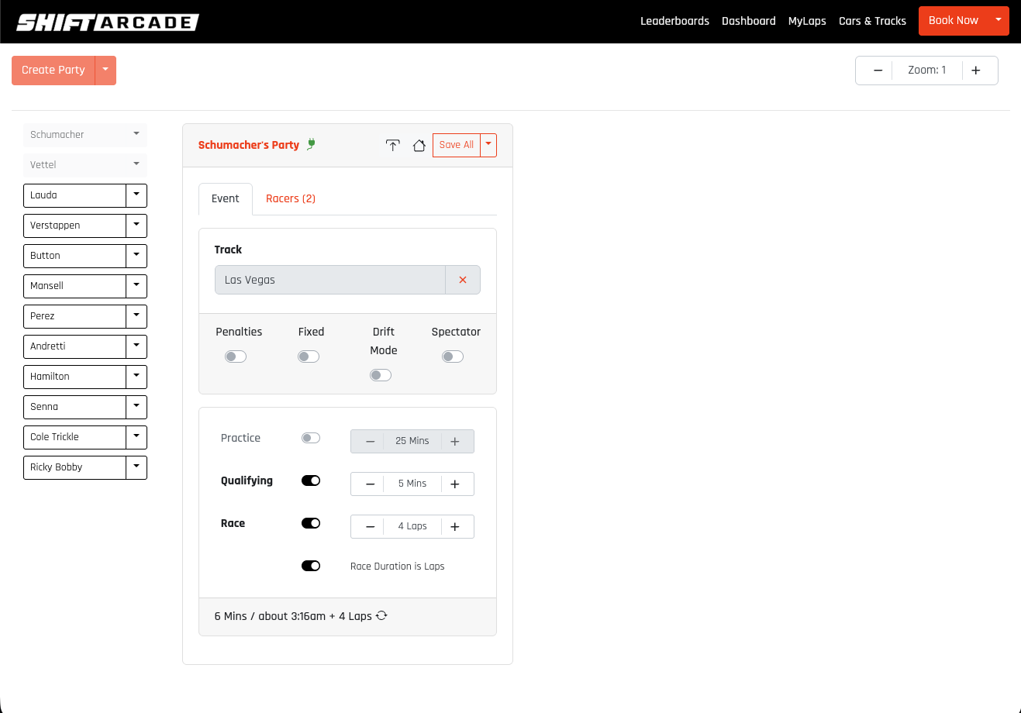Turn on Drift Mode switch
The image size is (1021, 713).
381,375
